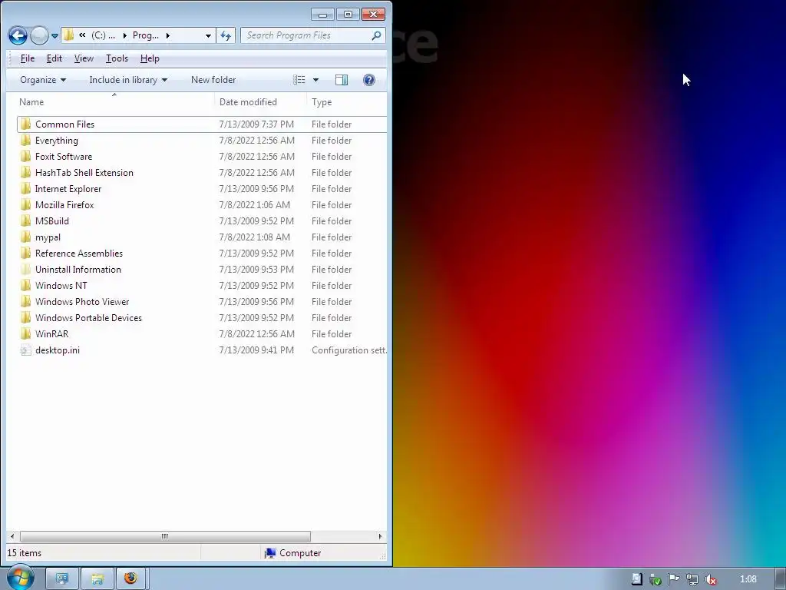
Task: Click the '7/8/2022 1:06 AM' date cell
Action: (254, 204)
